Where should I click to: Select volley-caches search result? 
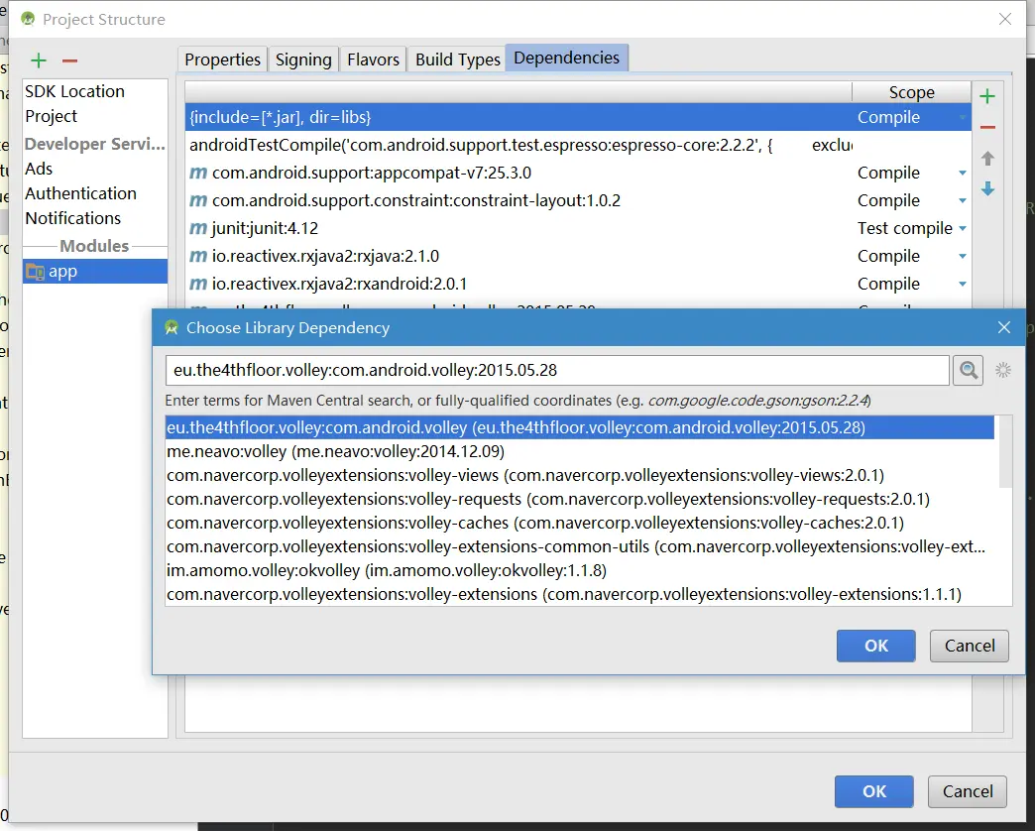[x=580, y=523]
